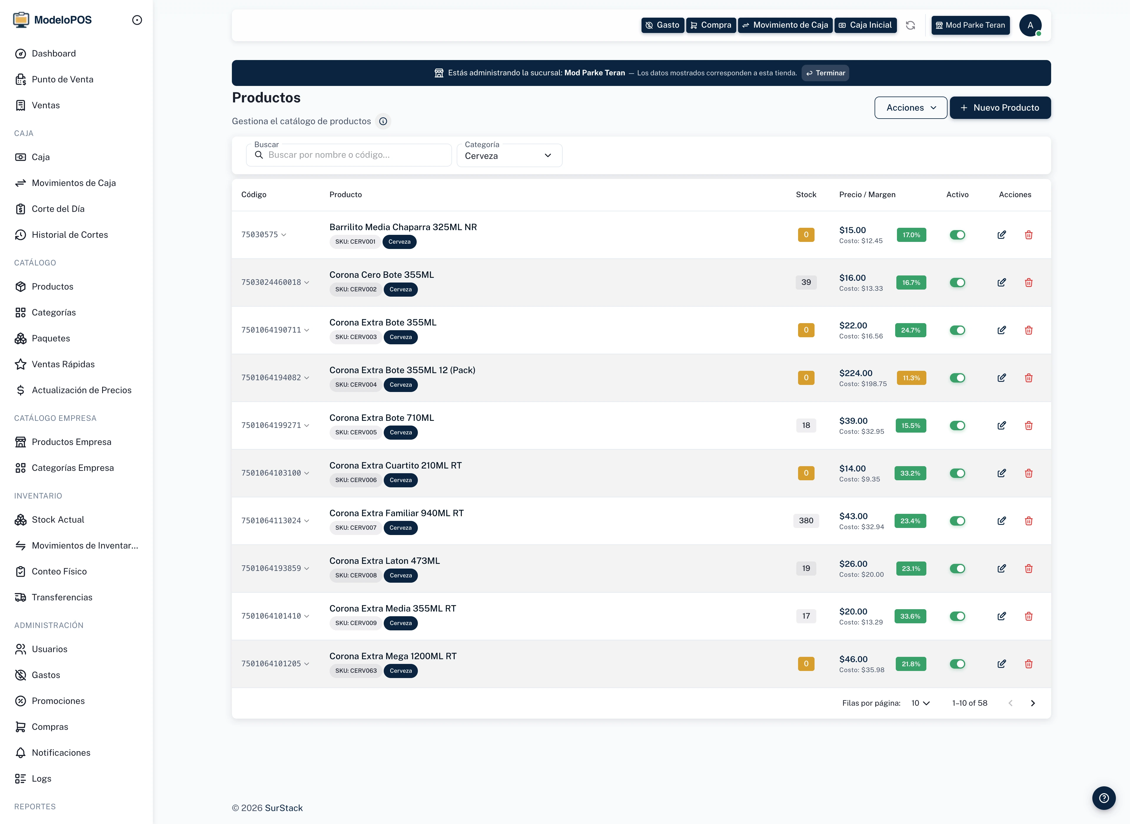Screen dimensions: 1130x824
Task: Open Promociones from the administration menu
Action: [x=58, y=701]
